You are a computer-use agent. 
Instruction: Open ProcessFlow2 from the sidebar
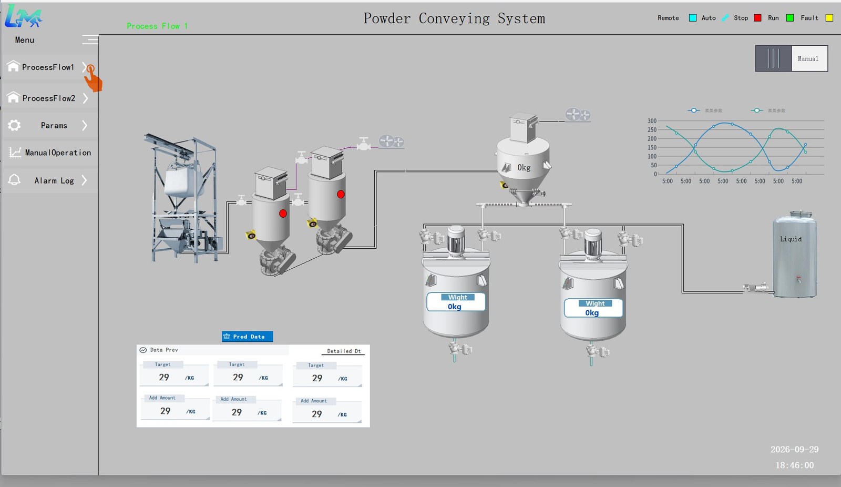pos(50,98)
